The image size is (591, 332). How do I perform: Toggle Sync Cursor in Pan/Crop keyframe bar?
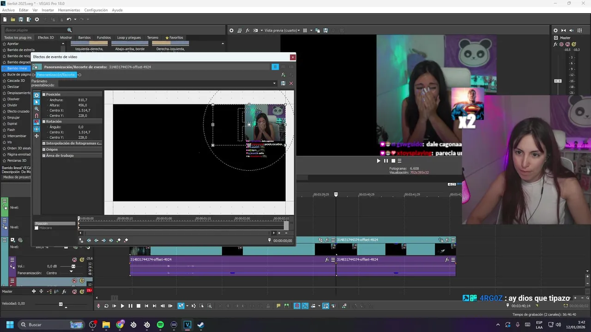(x=81, y=240)
